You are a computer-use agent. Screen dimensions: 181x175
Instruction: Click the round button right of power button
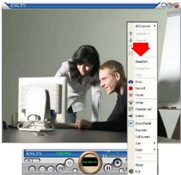(42, 169)
